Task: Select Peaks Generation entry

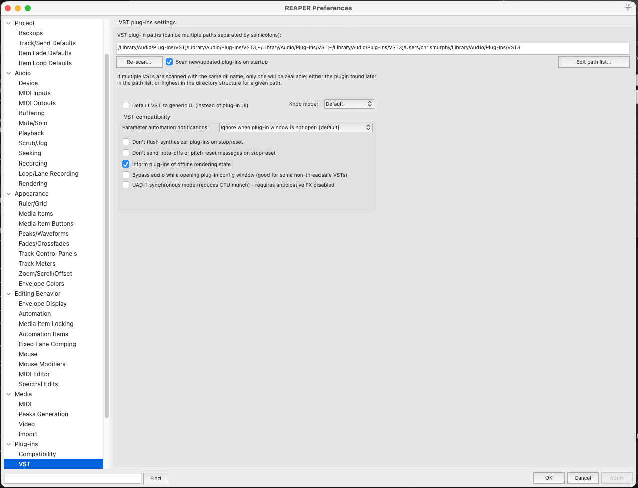Action: click(43, 414)
